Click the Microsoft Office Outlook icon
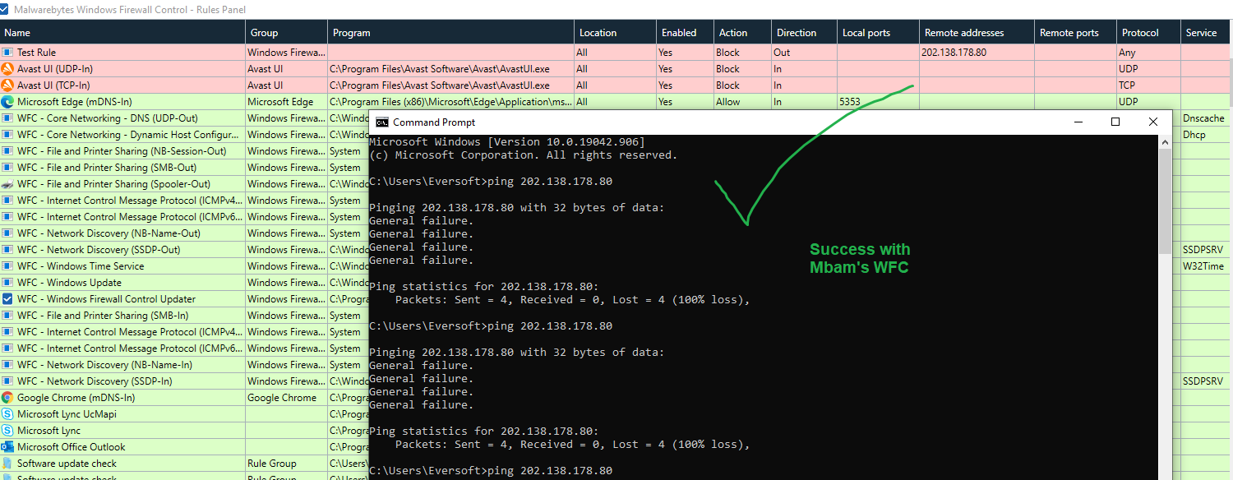The image size is (1233, 480). [x=7, y=447]
